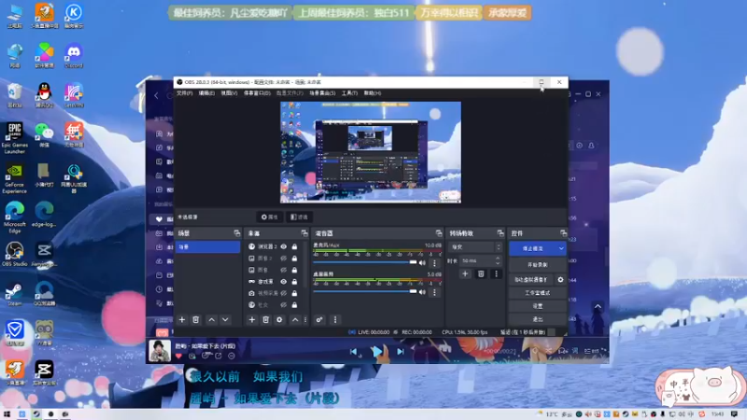The image size is (747, 420).
Task: Unlock the Browser 2 source lock
Action: [x=294, y=246]
